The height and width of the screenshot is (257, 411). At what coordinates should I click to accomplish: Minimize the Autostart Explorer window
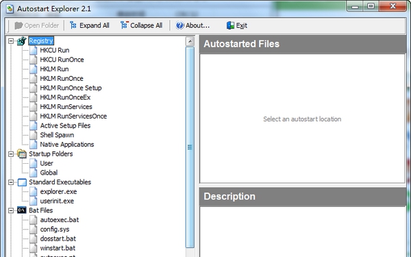pyautogui.click(x=355, y=6)
